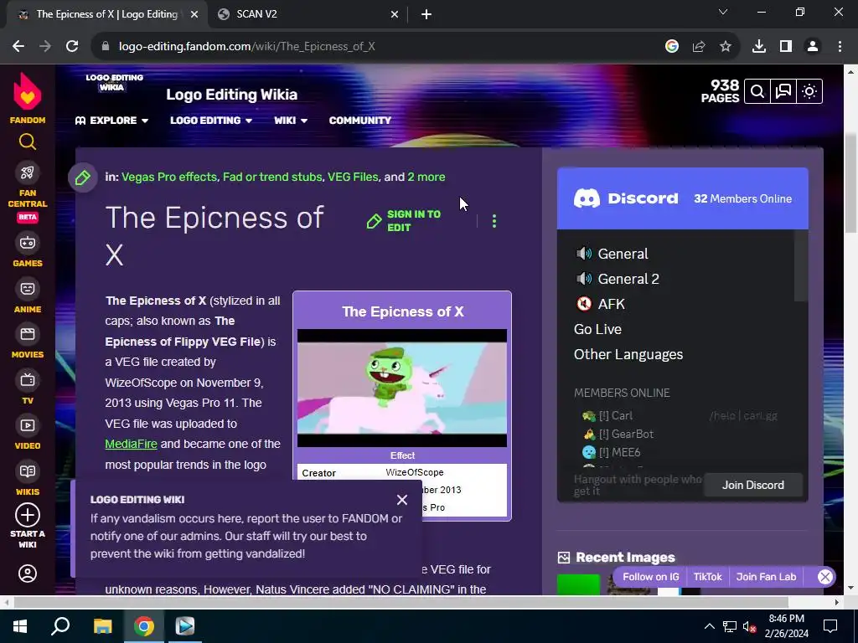Open File Explorer from taskbar

[x=102, y=626]
